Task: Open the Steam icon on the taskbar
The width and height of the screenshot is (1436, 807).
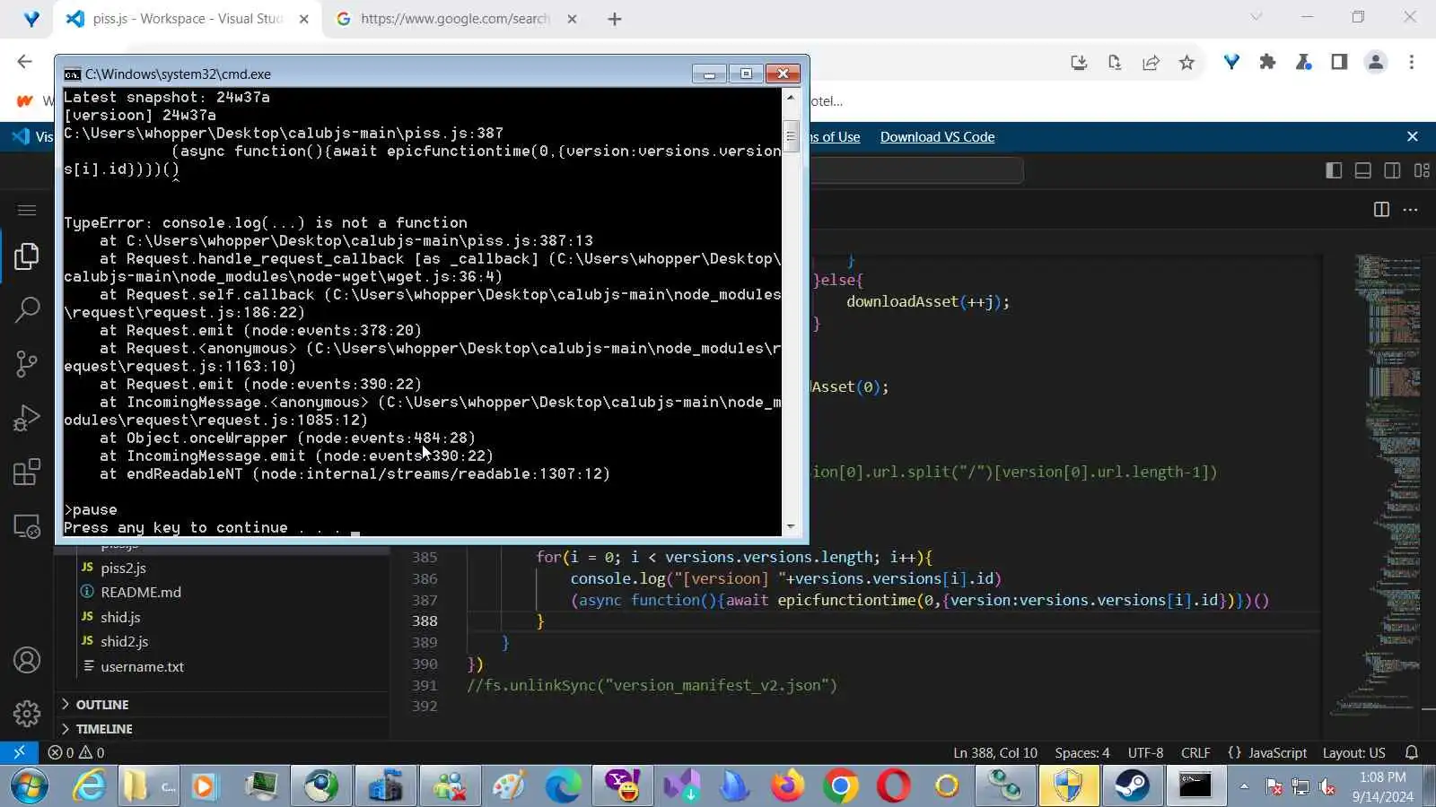Action: [1132, 786]
